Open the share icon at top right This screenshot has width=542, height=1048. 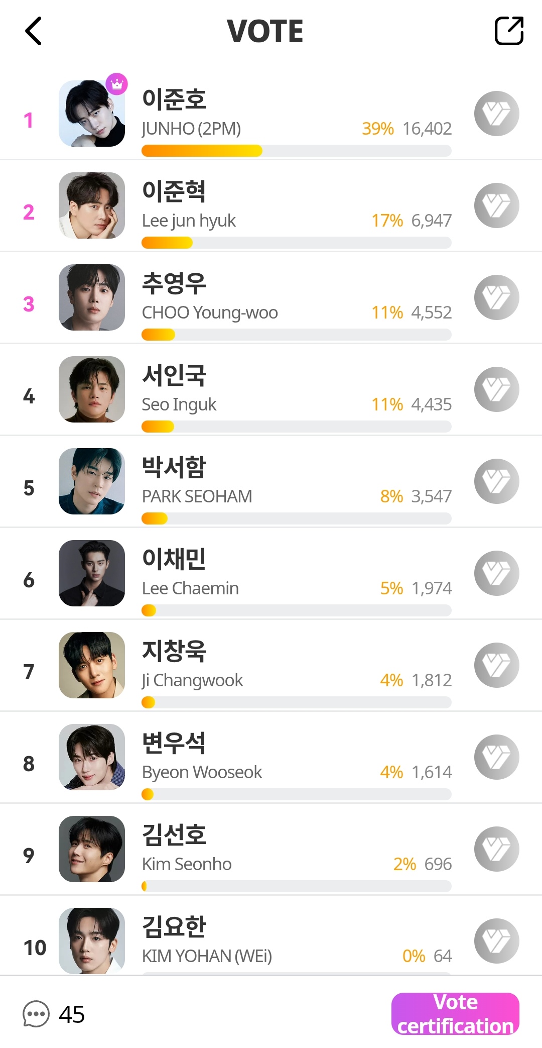click(509, 31)
